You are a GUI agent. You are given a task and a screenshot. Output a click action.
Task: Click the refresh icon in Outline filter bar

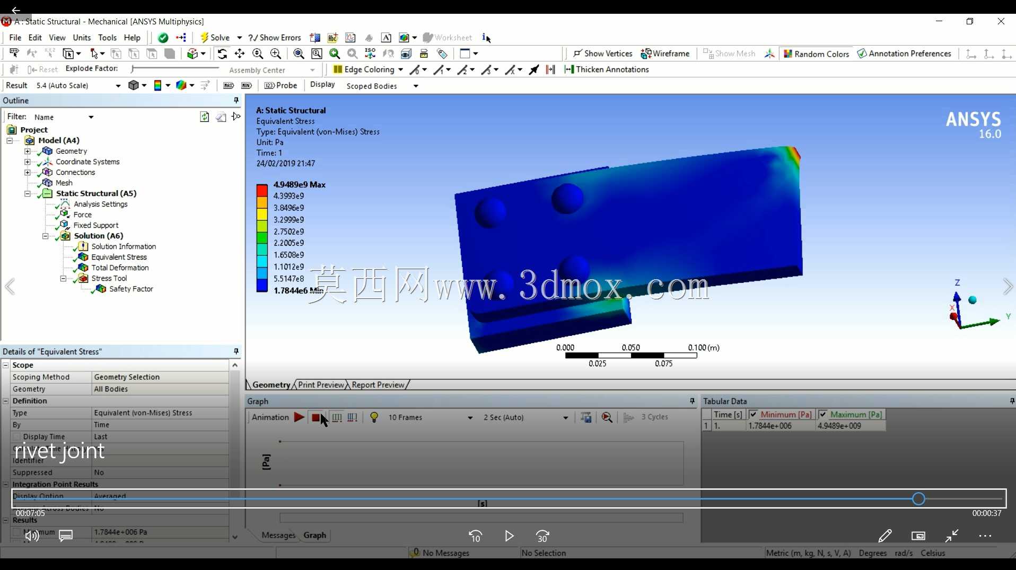(205, 117)
